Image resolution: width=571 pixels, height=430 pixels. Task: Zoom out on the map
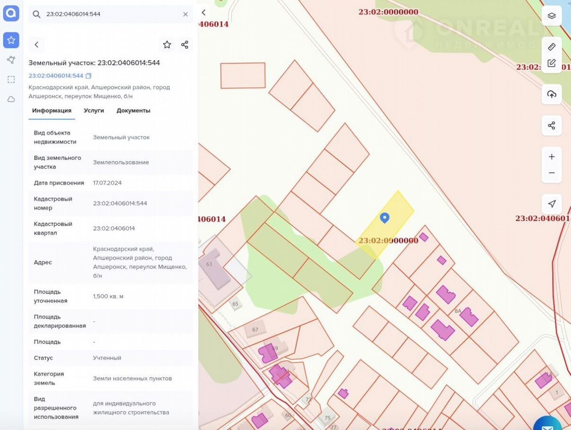point(552,173)
